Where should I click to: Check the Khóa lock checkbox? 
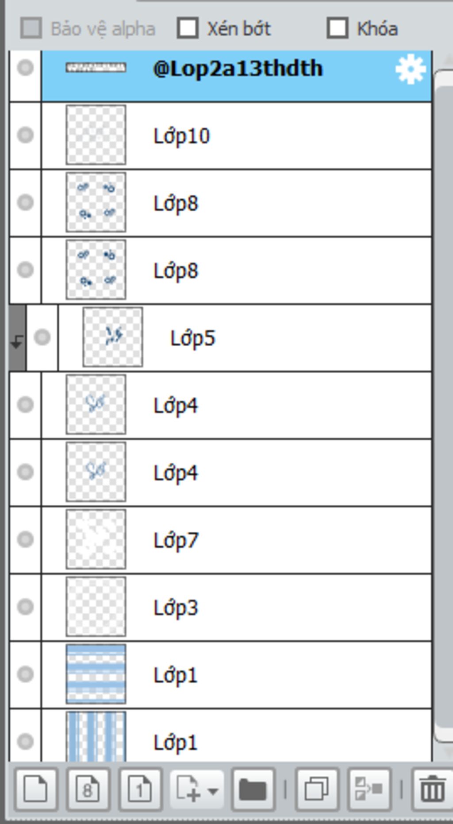coord(338,28)
